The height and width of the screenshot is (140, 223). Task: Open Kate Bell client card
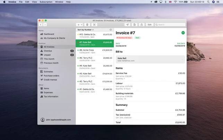pos(150,60)
